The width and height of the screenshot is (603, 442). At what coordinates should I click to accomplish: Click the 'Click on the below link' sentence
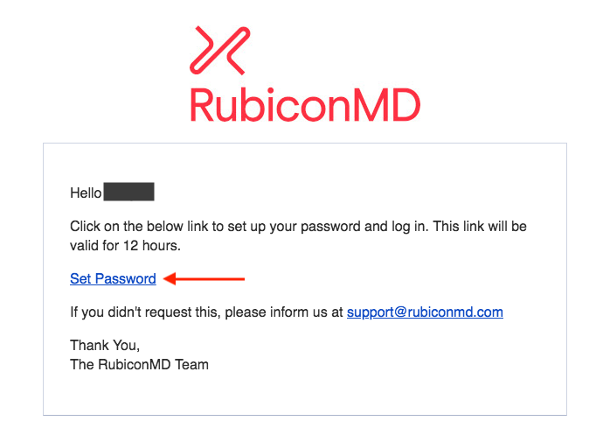coord(248,227)
